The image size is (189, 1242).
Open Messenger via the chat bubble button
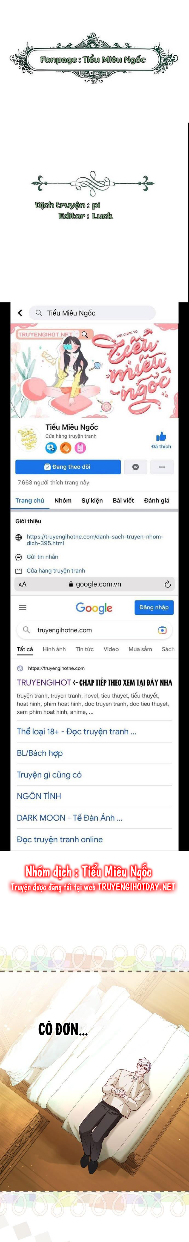pos(136,467)
